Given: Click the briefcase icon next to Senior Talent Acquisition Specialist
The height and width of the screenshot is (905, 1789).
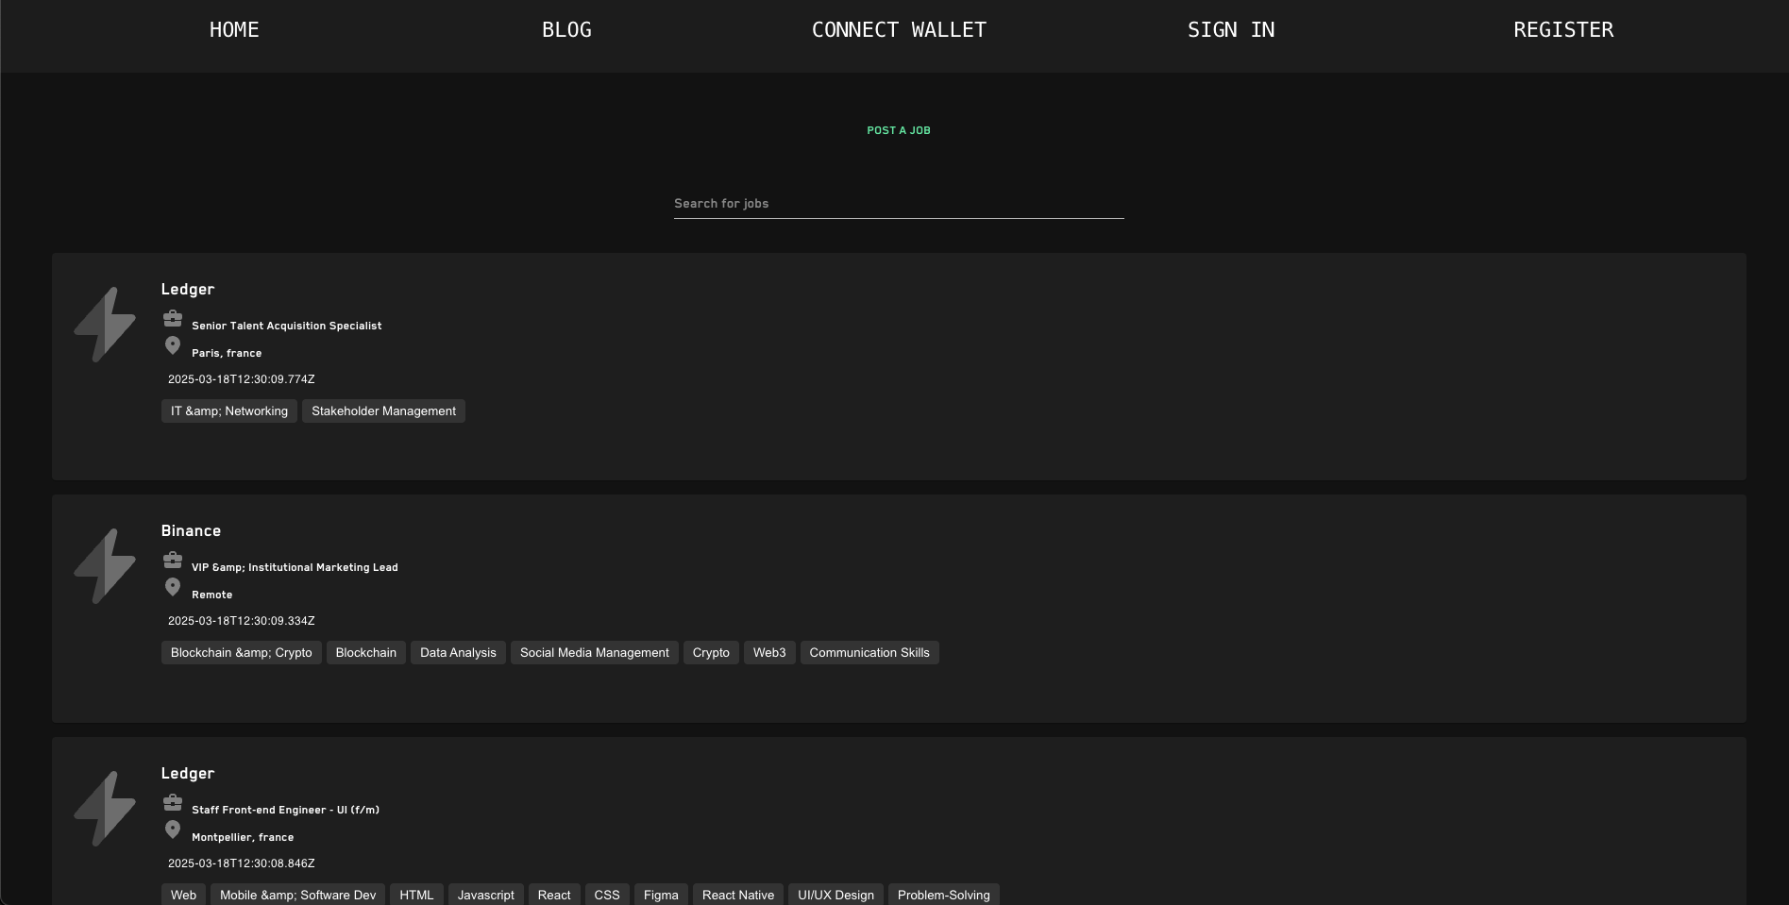Looking at the screenshot, I should 173,319.
